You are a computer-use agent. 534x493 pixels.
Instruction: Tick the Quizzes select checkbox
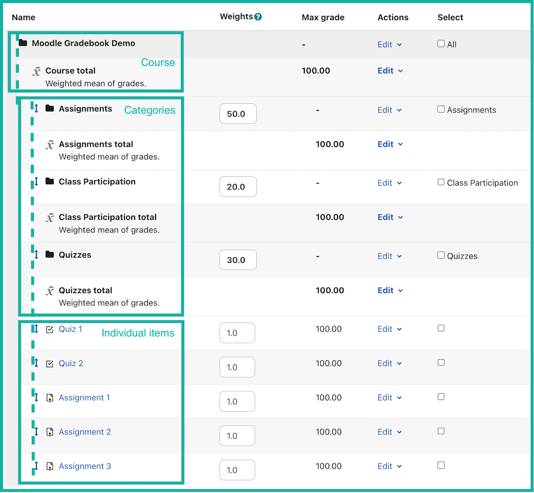[441, 255]
